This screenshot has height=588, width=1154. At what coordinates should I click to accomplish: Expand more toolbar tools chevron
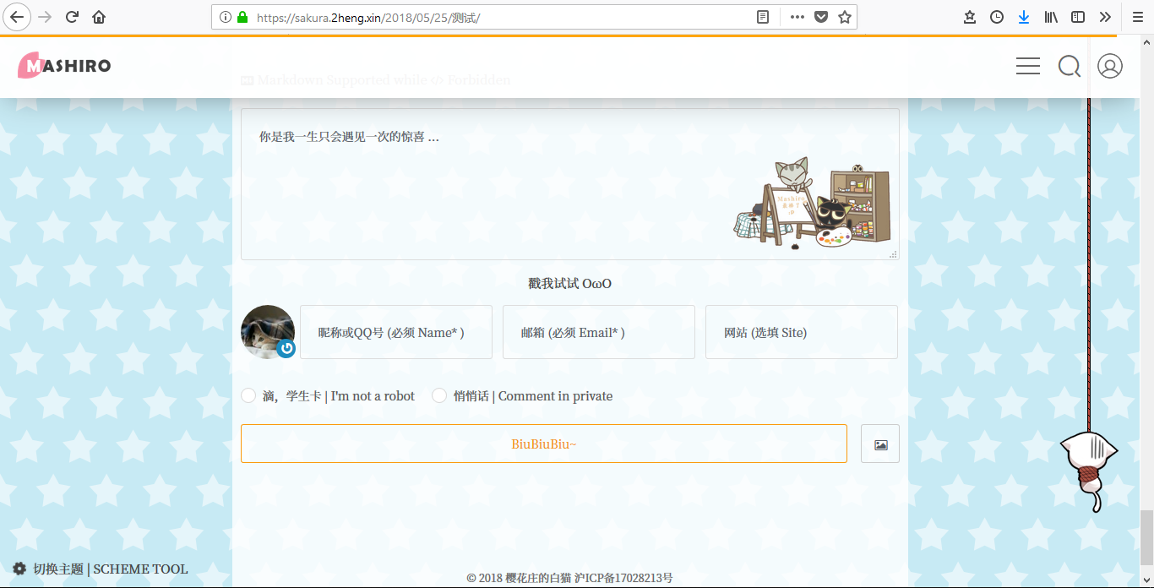click(x=1105, y=17)
